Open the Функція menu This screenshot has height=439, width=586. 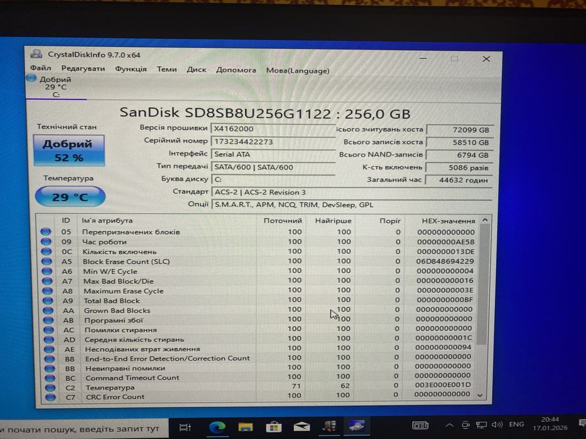pyautogui.click(x=131, y=69)
